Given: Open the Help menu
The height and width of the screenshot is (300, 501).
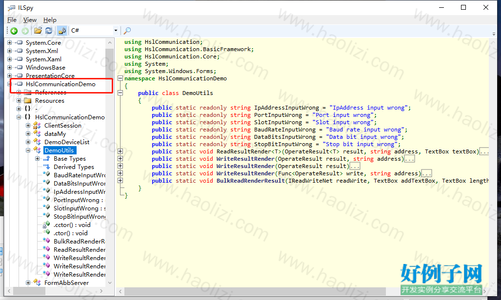Looking at the screenshot, I should (x=50, y=20).
